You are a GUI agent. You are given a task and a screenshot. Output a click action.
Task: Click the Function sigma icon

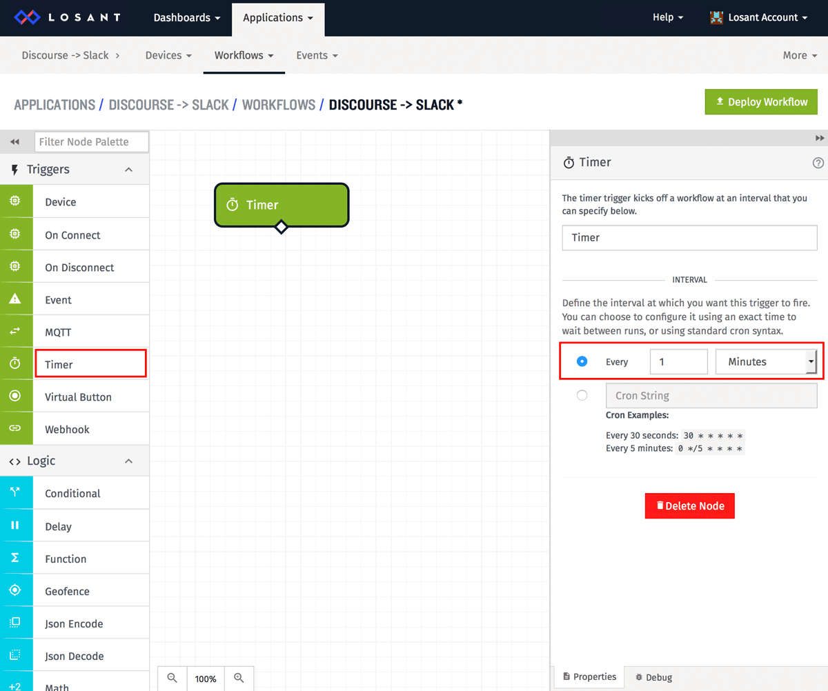[x=15, y=559]
